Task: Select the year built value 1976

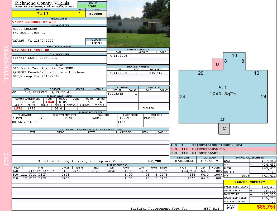Action: (x=18, y=108)
